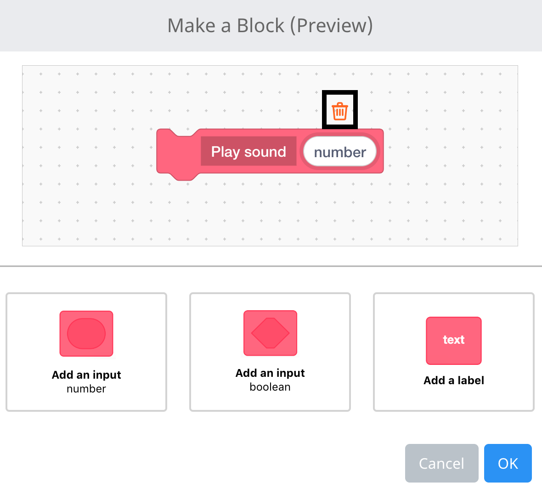Click the "boolean" caption under the hexagon icon
The width and height of the screenshot is (542, 500).
coord(270,386)
